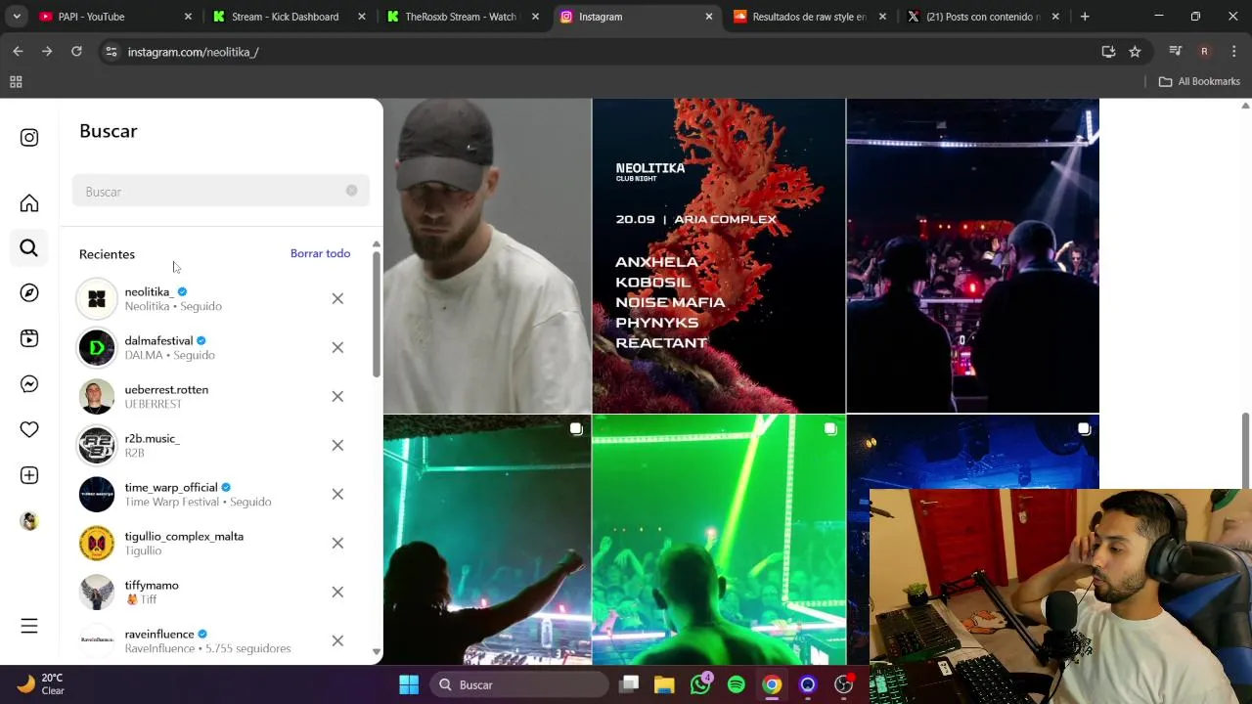Bookmark this page with star icon
This screenshot has width=1252, height=704.
(1135, 52)
